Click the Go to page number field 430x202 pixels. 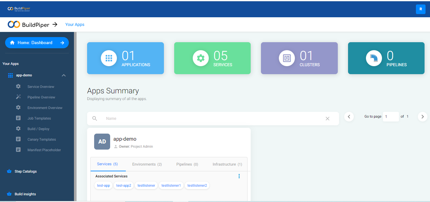[391, 117]
